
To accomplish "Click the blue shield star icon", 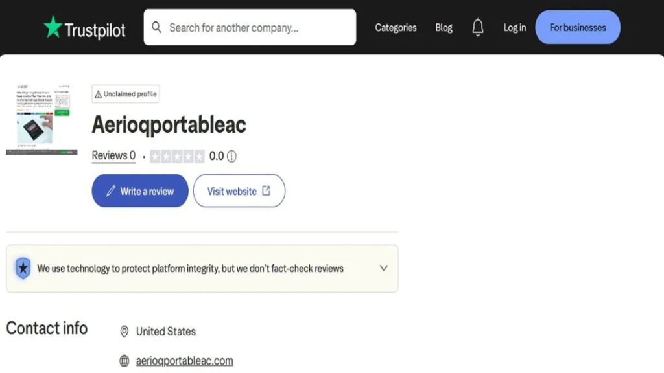I will (23, 268).
